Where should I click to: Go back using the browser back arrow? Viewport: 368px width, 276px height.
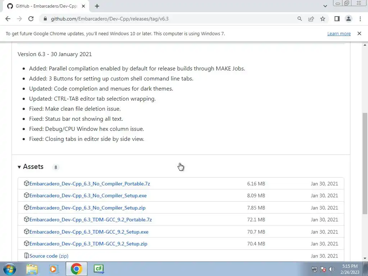[8, 19]
